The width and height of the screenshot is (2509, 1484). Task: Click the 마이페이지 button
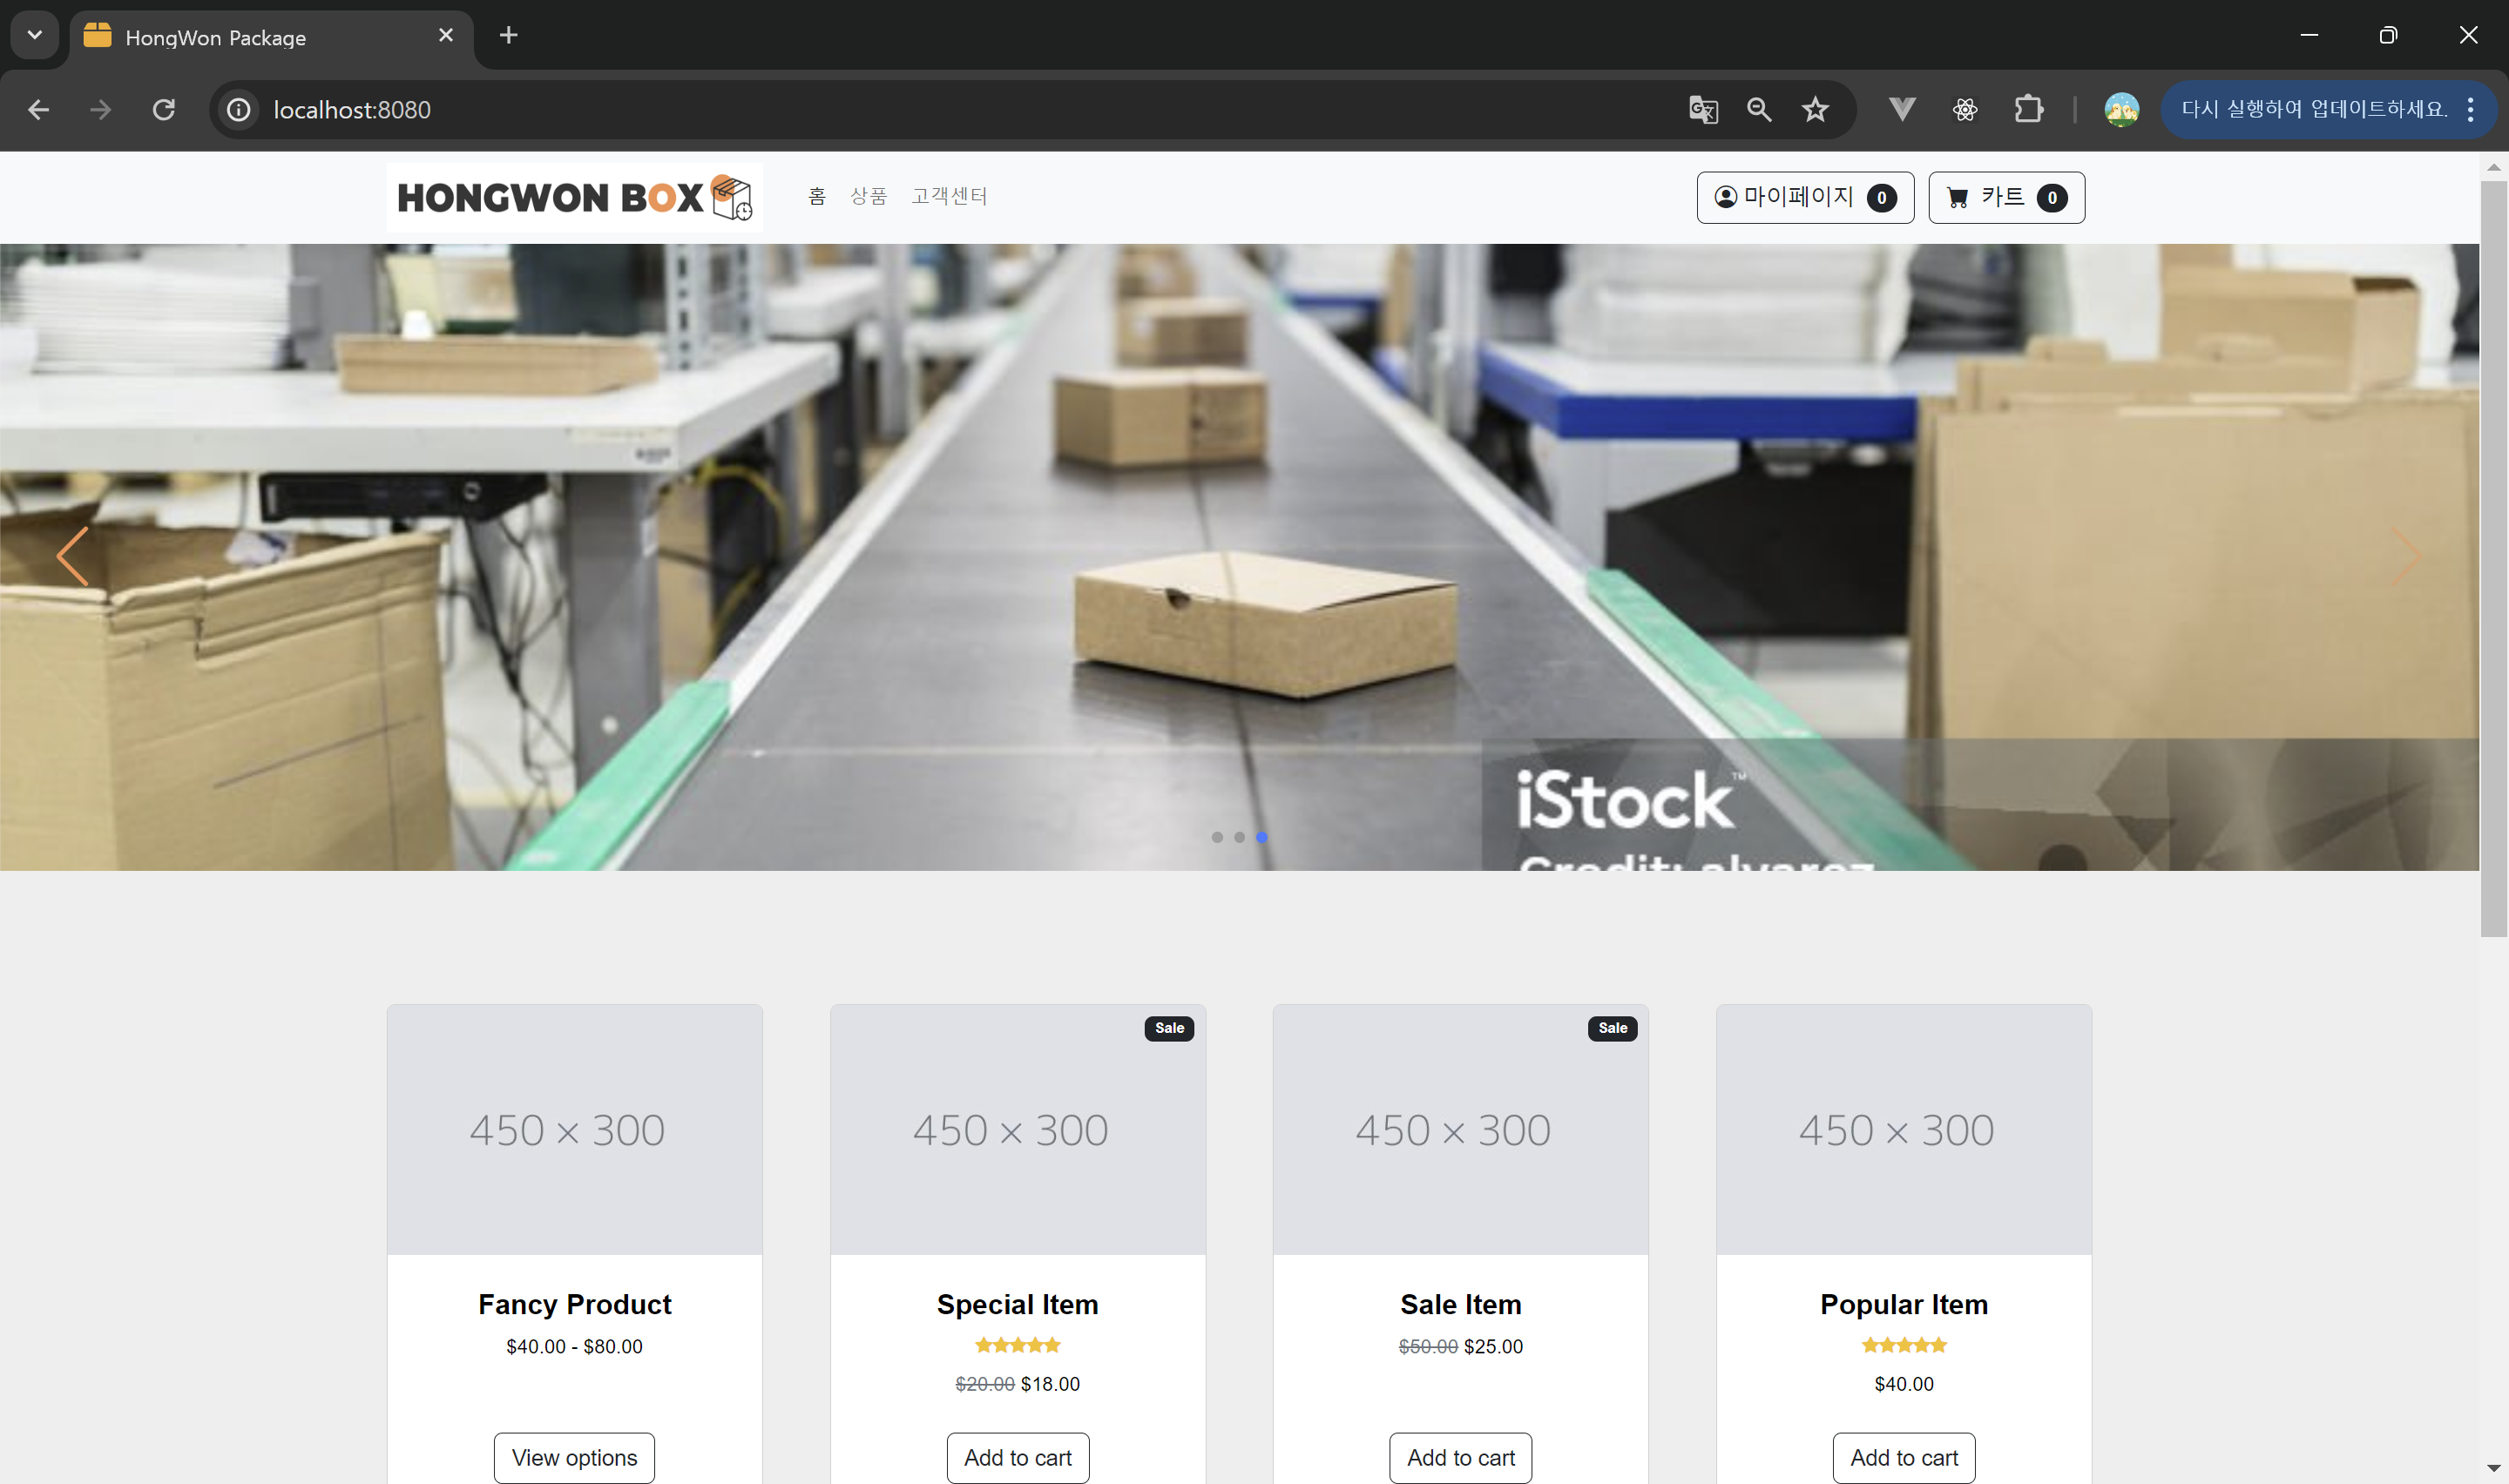[1805, 197]
